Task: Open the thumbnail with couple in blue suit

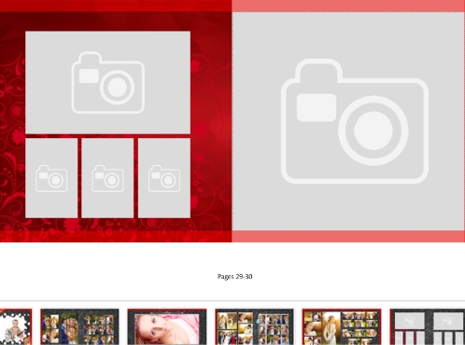Action: [x=79, y=326]
